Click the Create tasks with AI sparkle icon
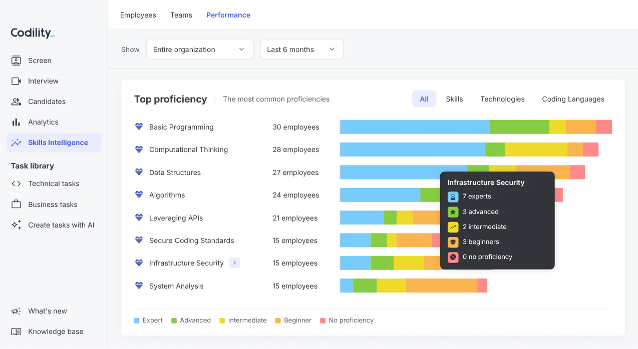Viewport: 638px width, 349px height. click(16, 225)
